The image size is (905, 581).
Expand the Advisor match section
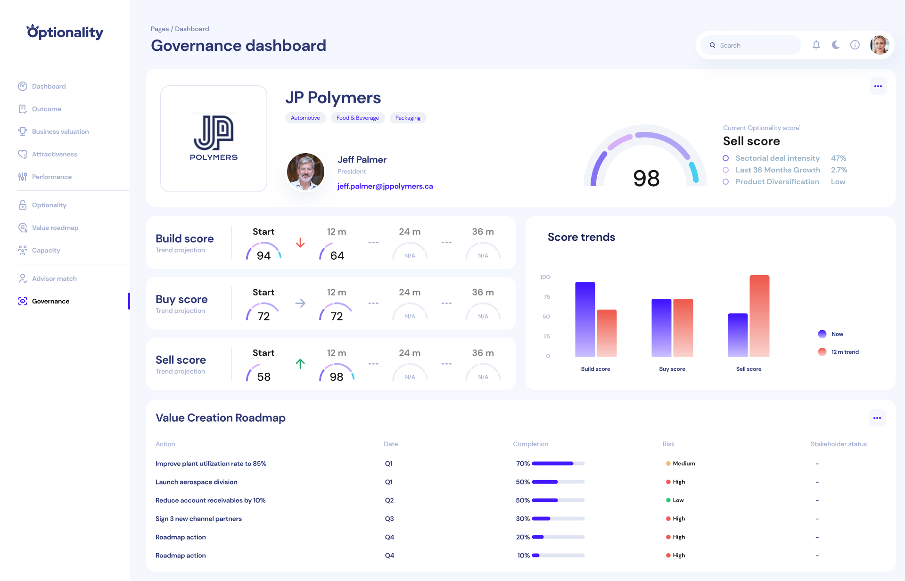[x=54, y=278]
